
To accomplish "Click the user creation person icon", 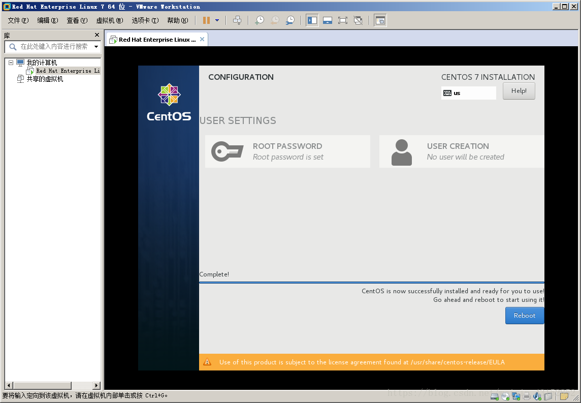I will coord(402,152).
